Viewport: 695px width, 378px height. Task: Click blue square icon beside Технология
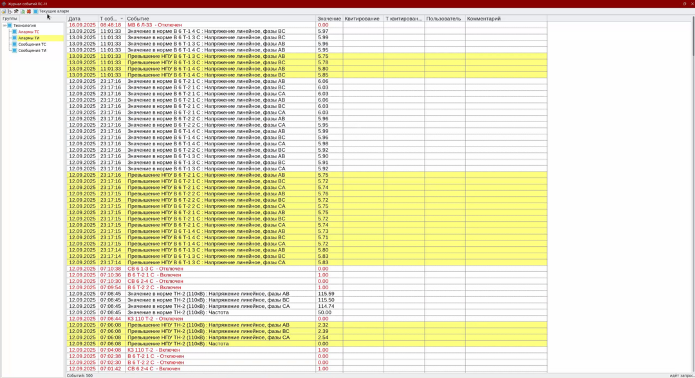point(10,25)
